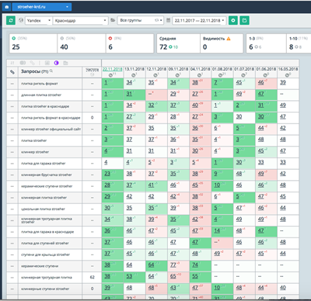Click the snapshot icon under 01.08.2018
This screenshot has height=301, width=311.
pos(221,75)
